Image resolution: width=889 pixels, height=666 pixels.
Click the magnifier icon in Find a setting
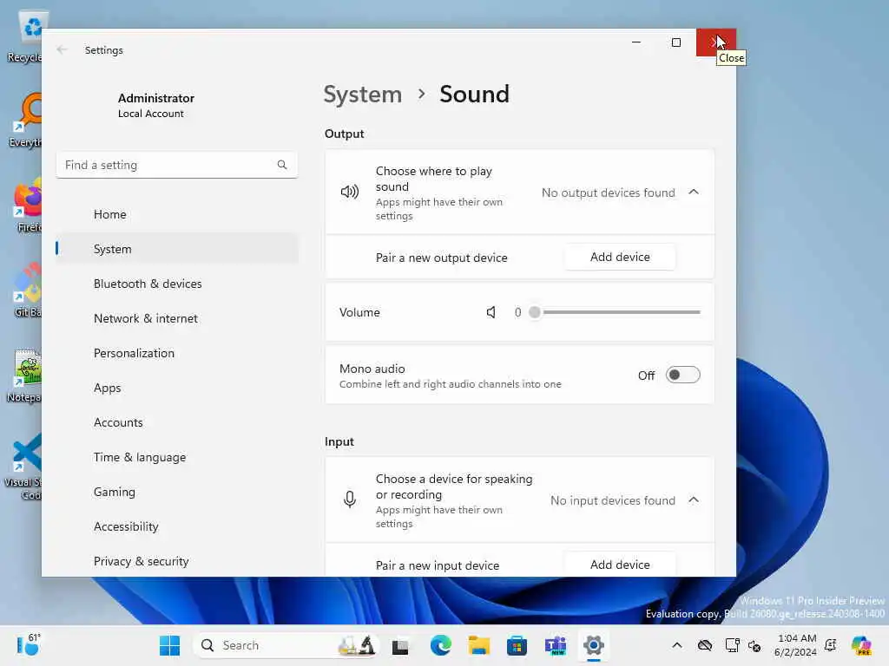tap(282, 165)
